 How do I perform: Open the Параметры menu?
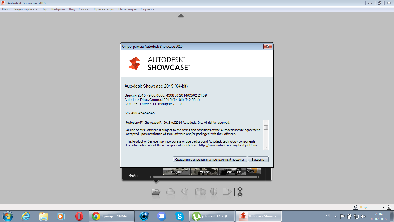pos(127,9)
